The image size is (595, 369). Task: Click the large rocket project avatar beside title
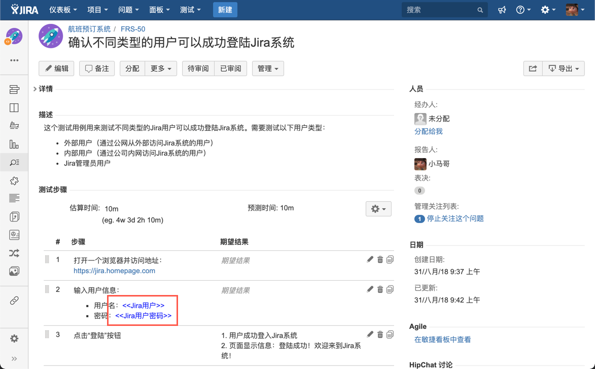50,36
